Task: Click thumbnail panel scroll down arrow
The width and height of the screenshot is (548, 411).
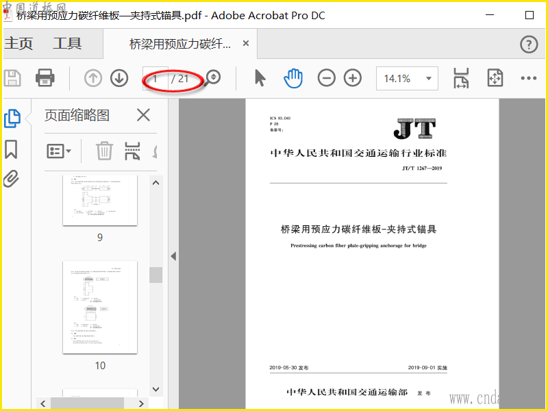Action: [x=156, y=389]
